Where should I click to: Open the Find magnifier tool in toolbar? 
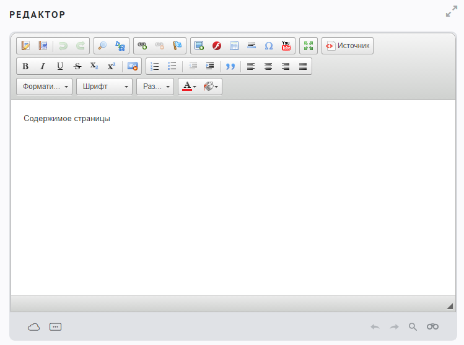(x=103, y=46)
